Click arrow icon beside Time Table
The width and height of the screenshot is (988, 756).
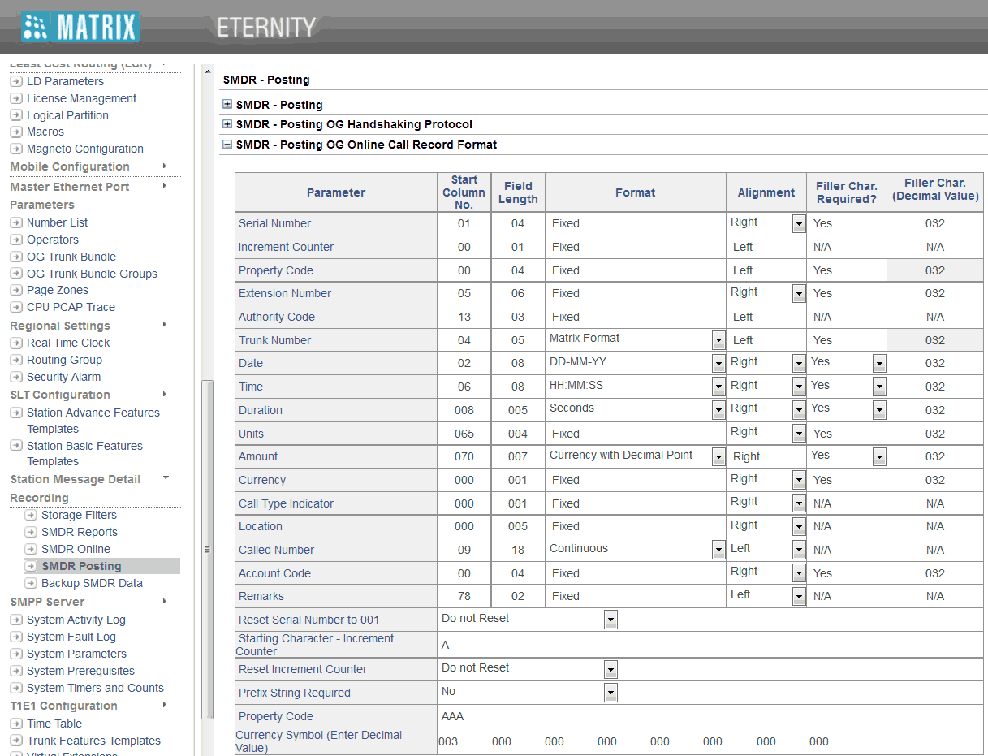click(16, 724)
